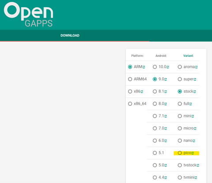The width and height of the screenshot is (212, 183).
Task: Pick Android 8.1 version
Action: tap(155, 91)
